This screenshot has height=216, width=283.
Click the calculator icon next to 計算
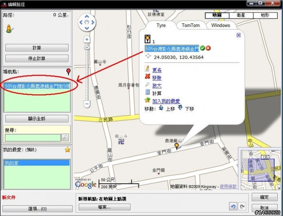click(147, 92)
